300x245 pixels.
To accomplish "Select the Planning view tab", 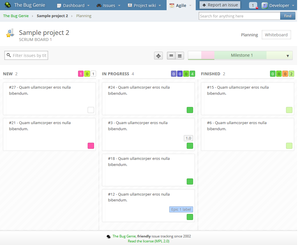I will (x=249, y=35).
